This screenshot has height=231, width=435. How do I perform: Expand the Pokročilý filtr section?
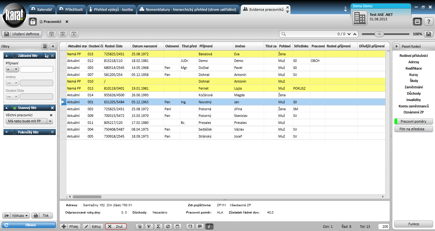[6, 132]
